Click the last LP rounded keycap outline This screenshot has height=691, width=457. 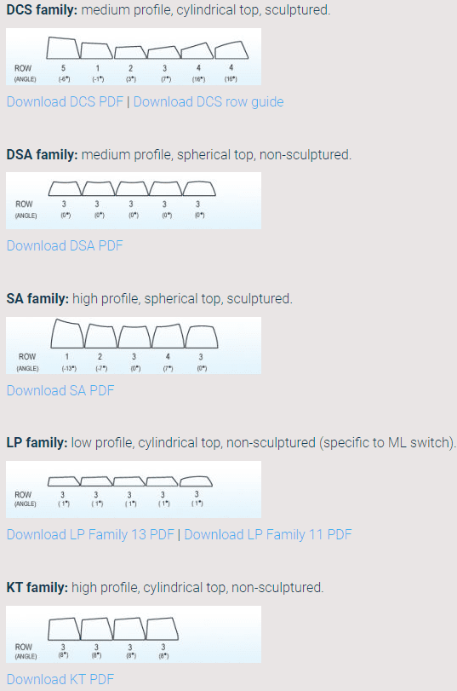click(x=196, y=481)
